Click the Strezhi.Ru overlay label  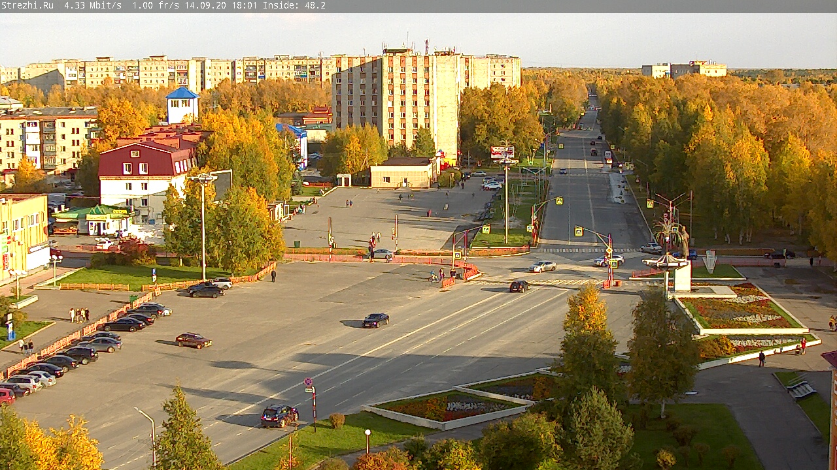(27, 5)
